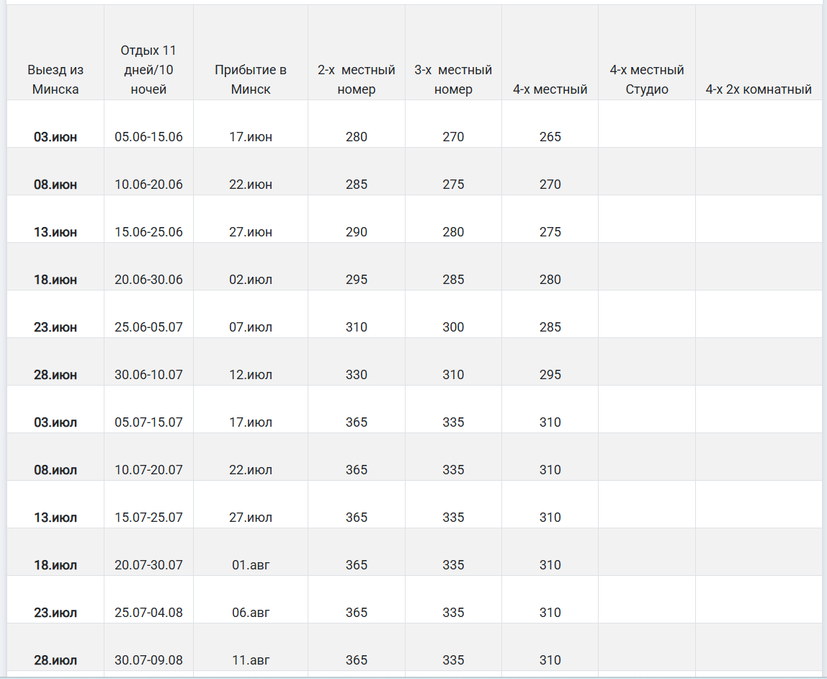Select price 330 in the 28.июн row
This screenshot has width=827, height=679.
point(357,375)
